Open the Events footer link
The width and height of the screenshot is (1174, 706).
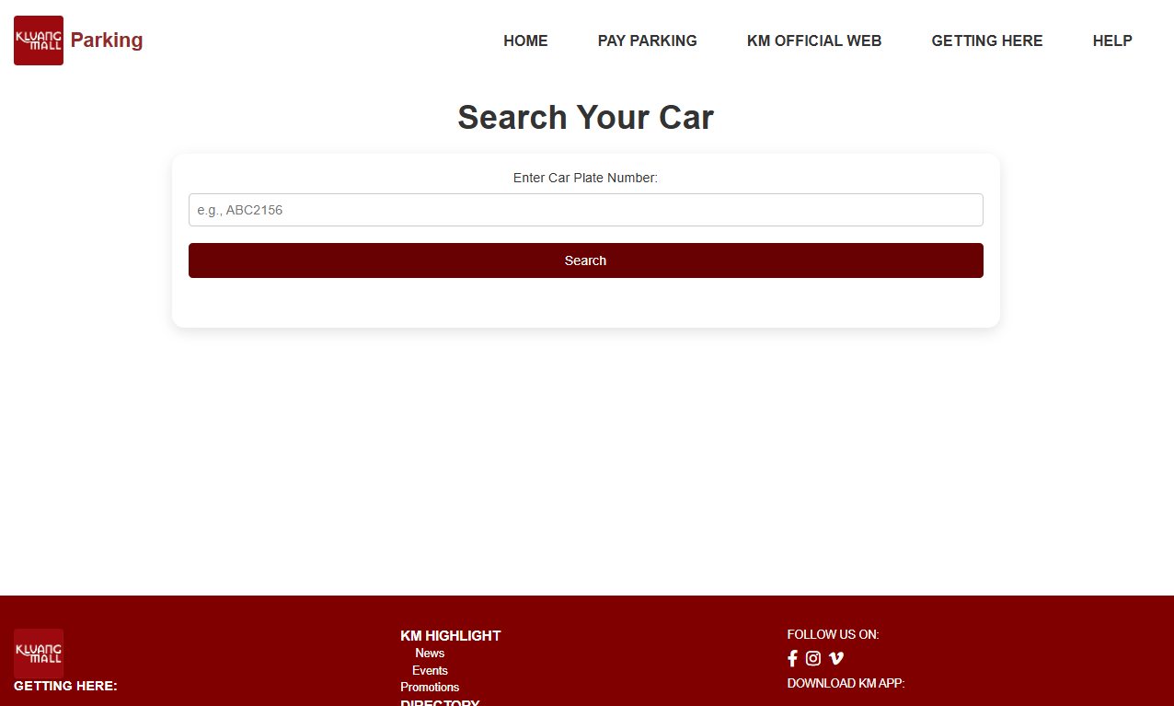coord(430,670)
